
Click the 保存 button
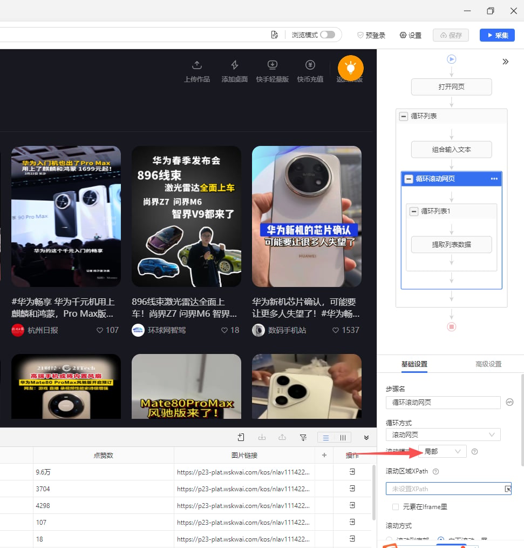[451, 35]
